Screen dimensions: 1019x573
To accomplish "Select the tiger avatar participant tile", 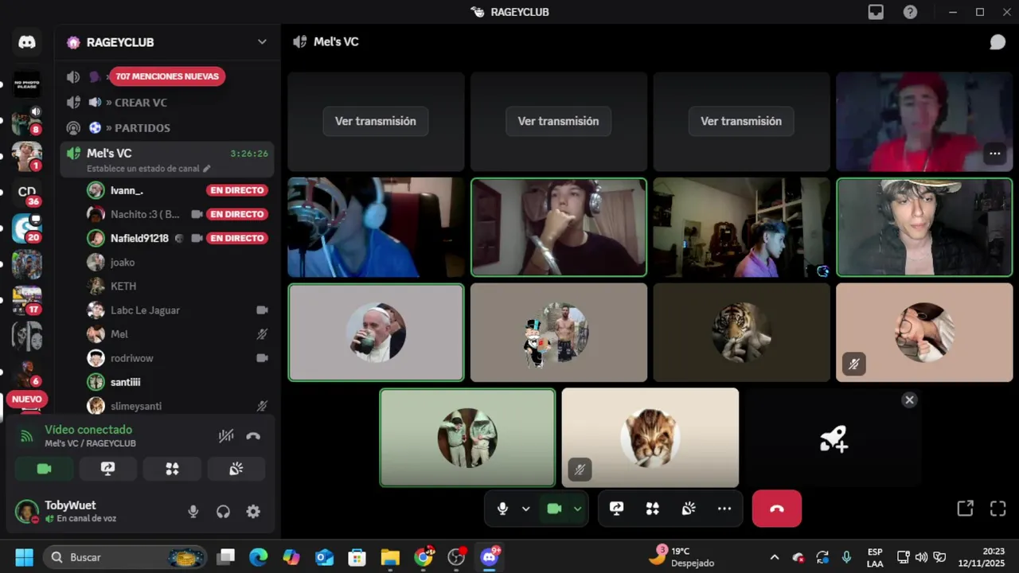I will pyautogui.click(x=741, y=333).
